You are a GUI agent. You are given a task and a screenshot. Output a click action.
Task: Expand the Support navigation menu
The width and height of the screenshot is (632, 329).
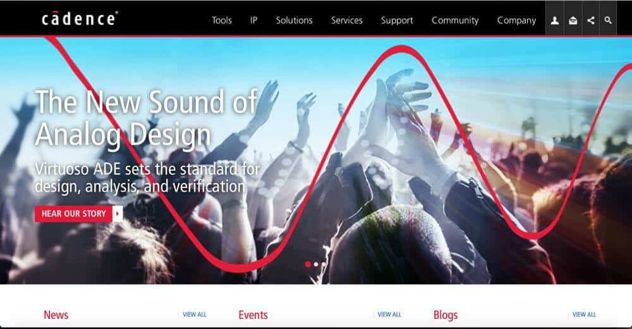(x=397, y=20)
